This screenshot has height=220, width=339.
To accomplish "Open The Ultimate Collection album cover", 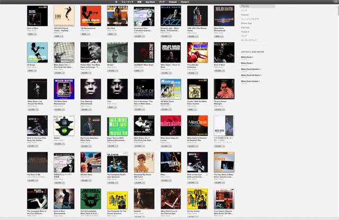I will (x=198, y=52).
